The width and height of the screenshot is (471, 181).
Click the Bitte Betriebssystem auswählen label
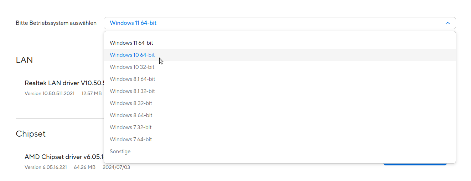pos(56,23)
